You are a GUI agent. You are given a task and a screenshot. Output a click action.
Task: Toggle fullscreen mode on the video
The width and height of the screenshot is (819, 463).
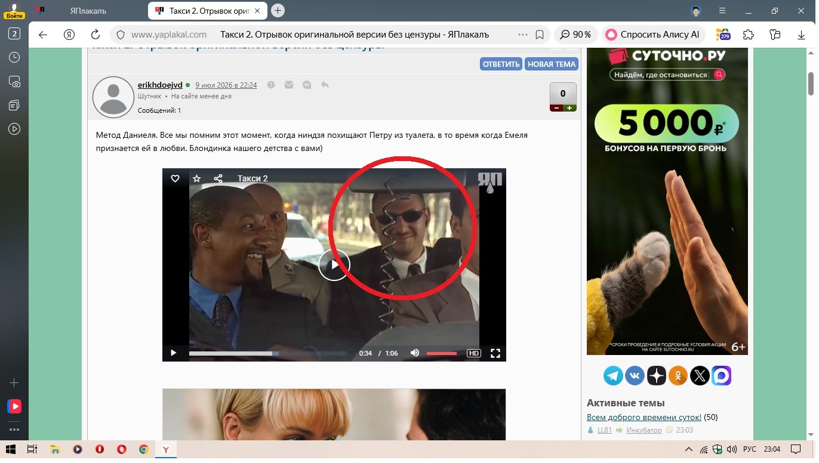pos(495,353)
